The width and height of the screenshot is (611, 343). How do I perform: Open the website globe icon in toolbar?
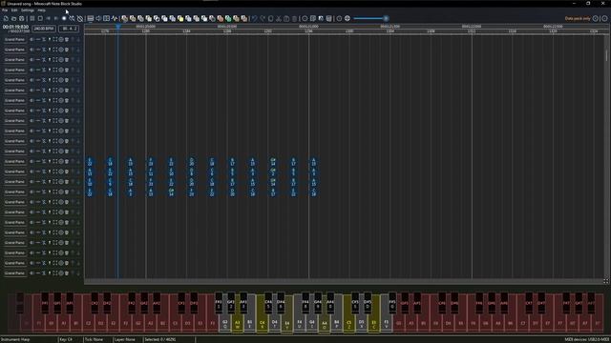[x=348, y=18]
